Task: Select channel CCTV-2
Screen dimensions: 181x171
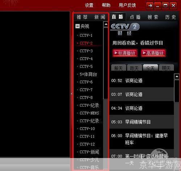Action: (86, 43)
